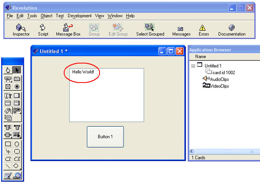
Task: Select the rectangle graphic tool
Action: [8, 144]
